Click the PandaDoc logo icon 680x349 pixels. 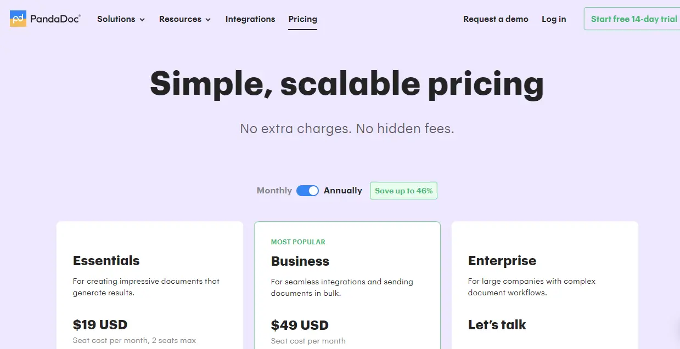click(x=18, y=19)
